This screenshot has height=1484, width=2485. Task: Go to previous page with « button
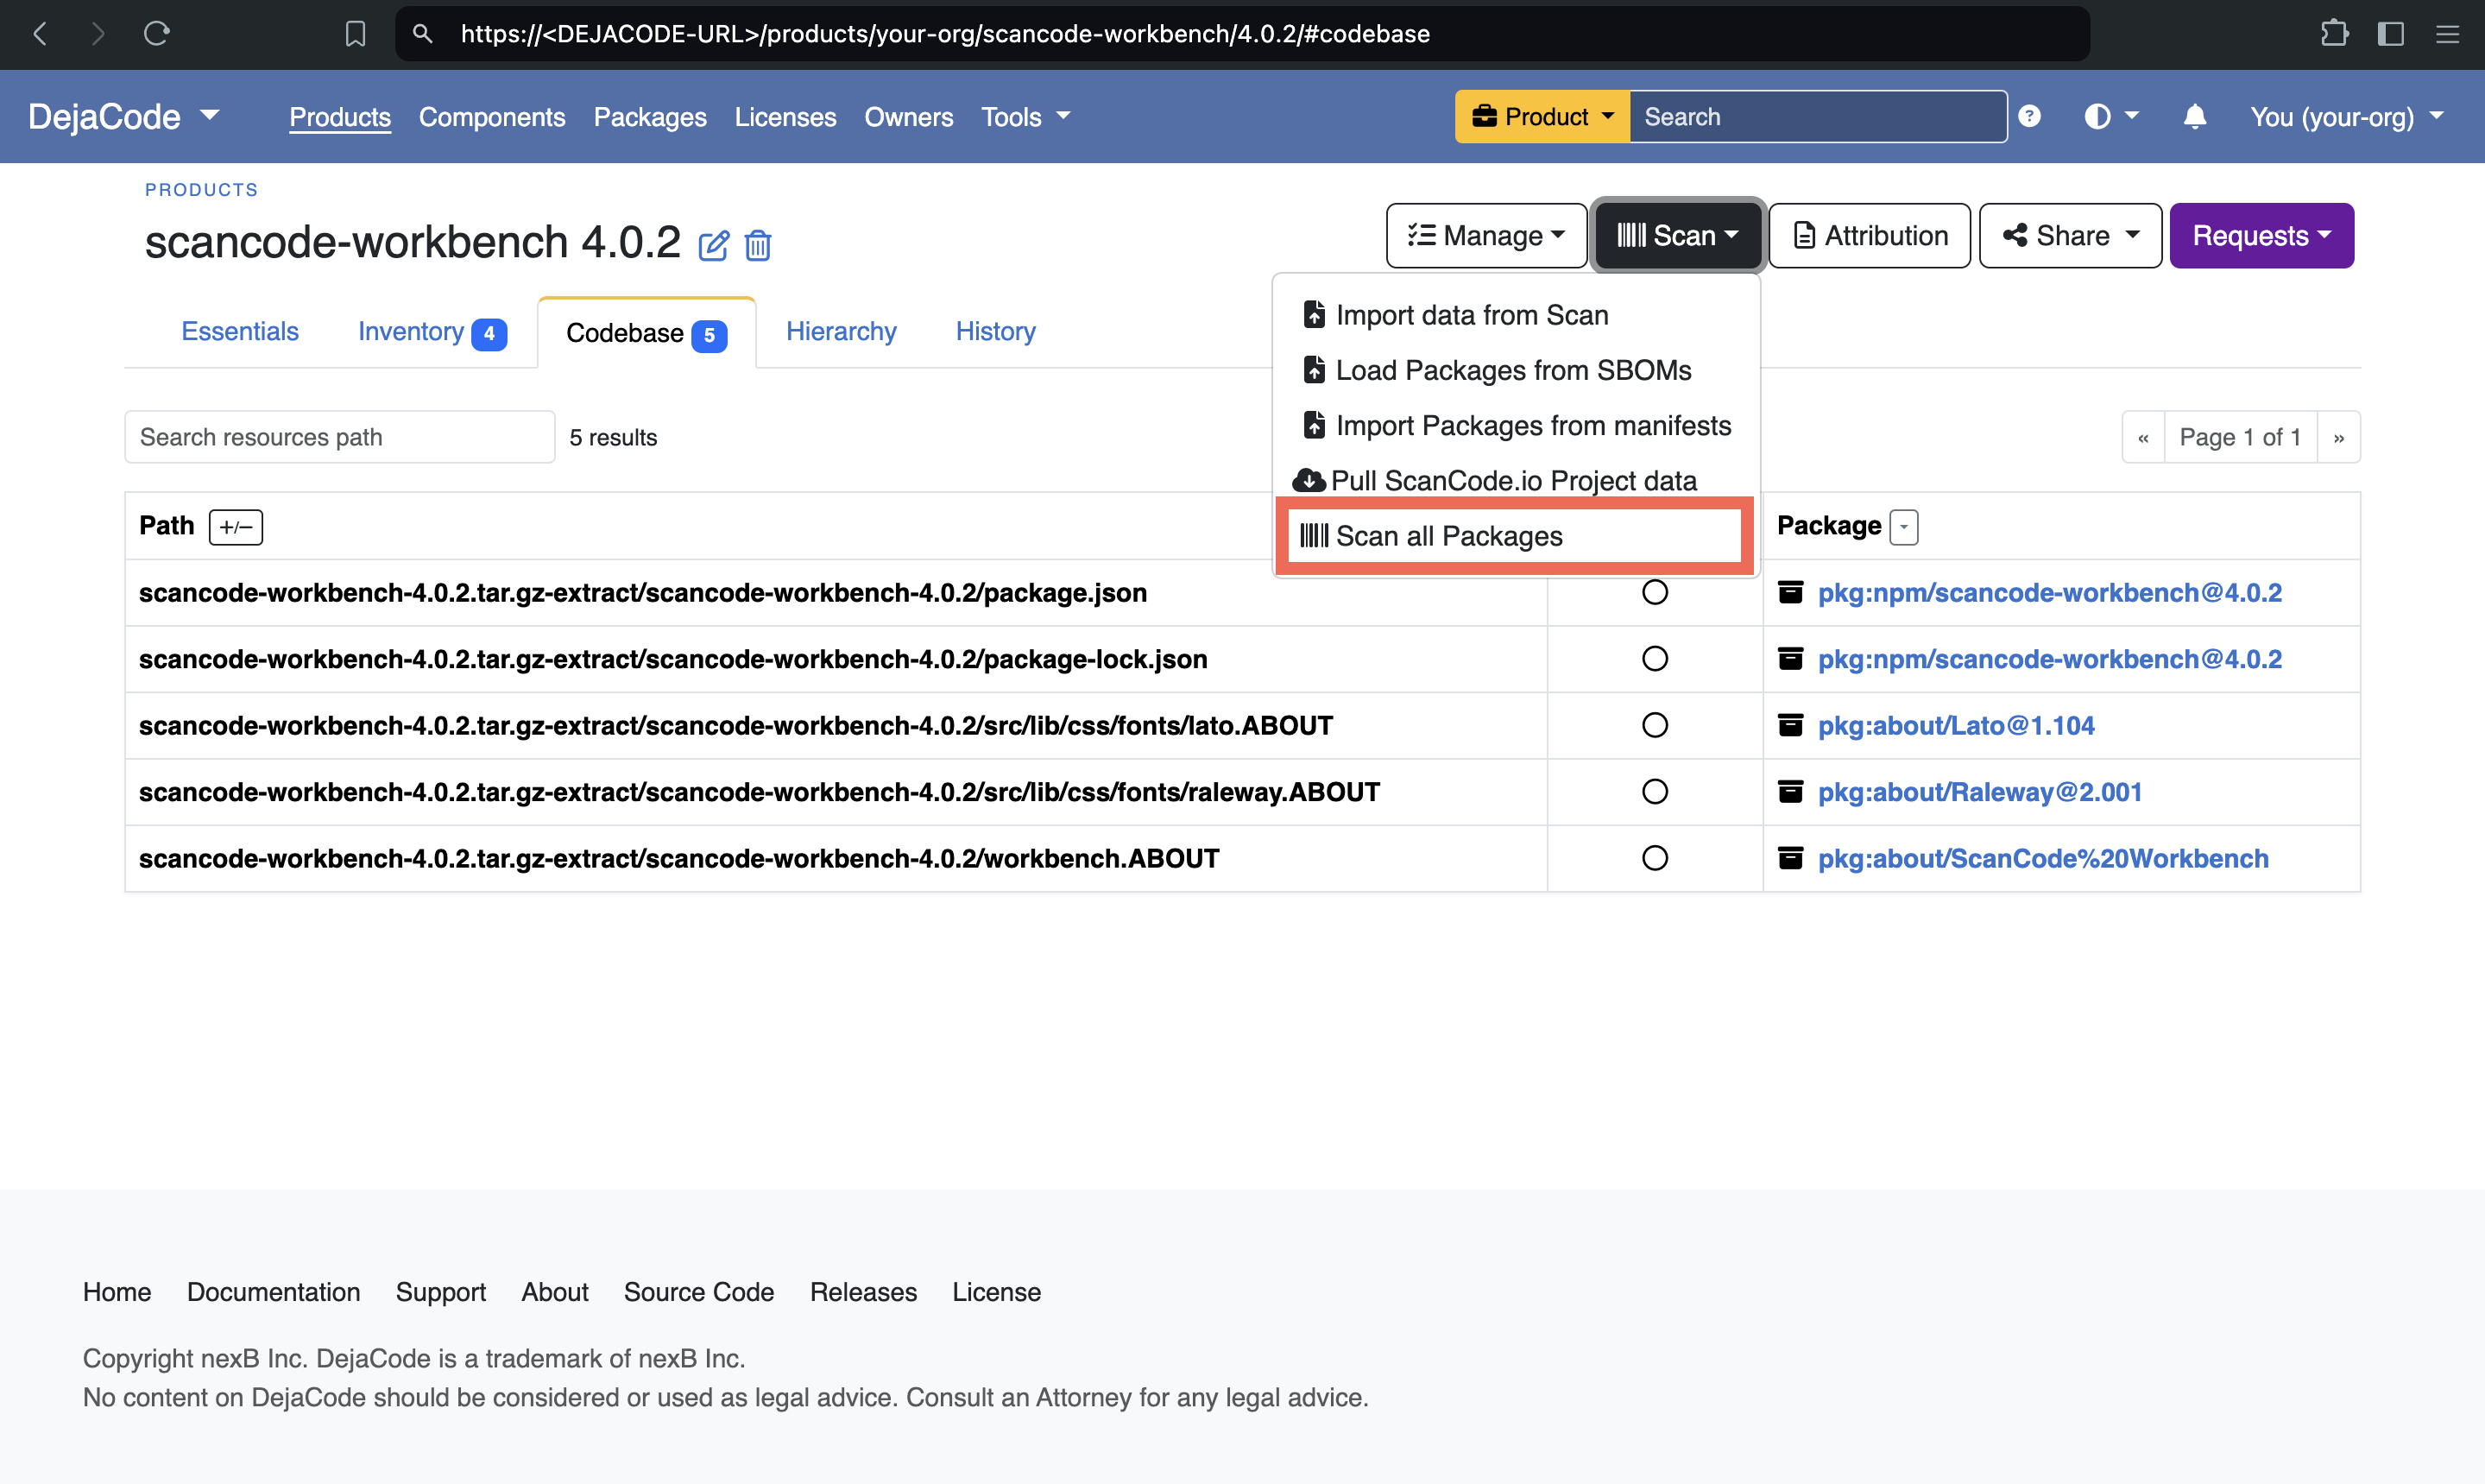(x=2142, y=437)
